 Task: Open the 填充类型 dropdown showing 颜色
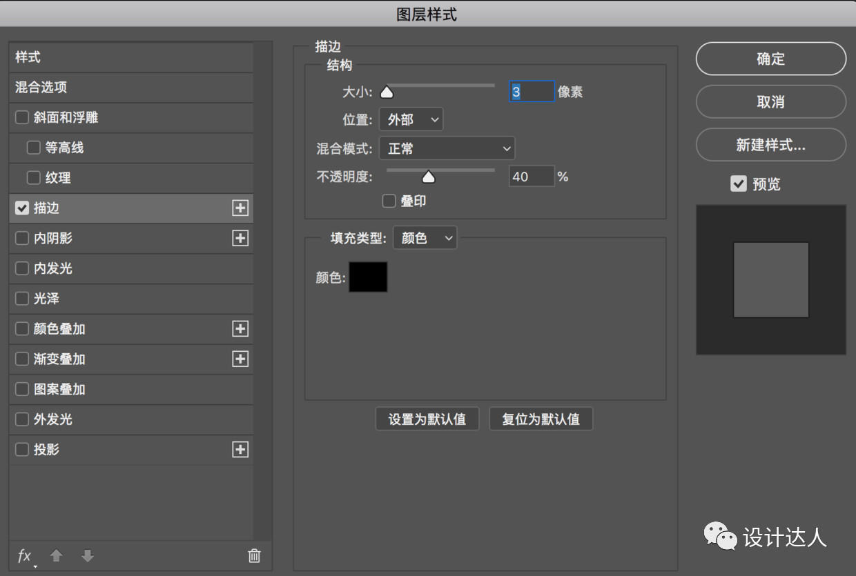click(425, 238)
